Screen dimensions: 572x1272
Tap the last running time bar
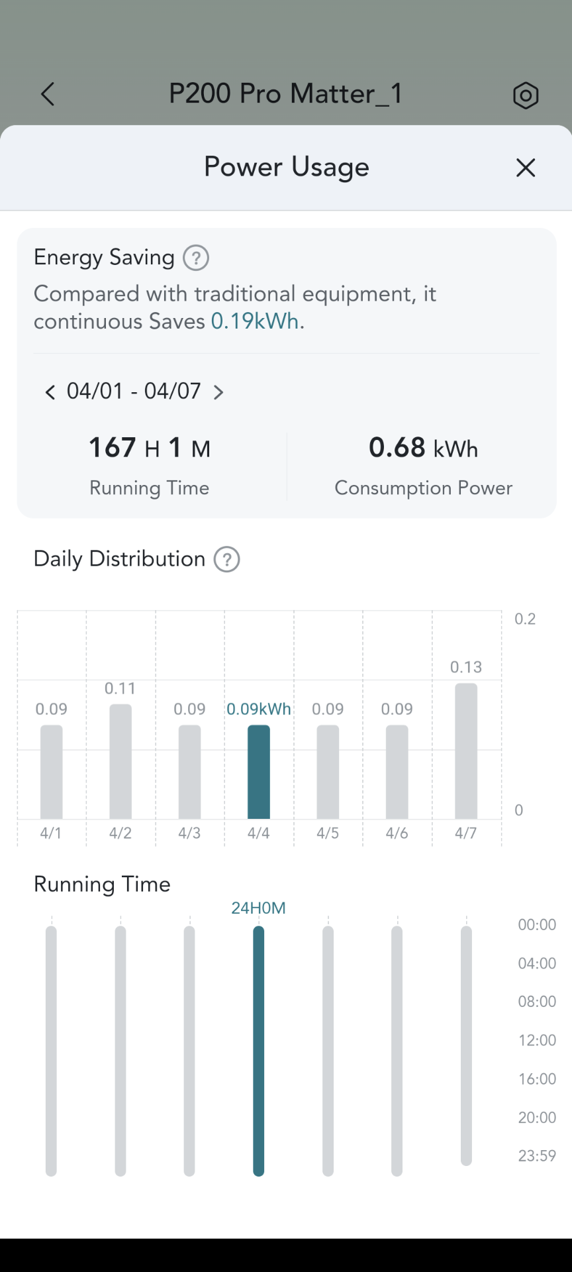coord(466,1045)
